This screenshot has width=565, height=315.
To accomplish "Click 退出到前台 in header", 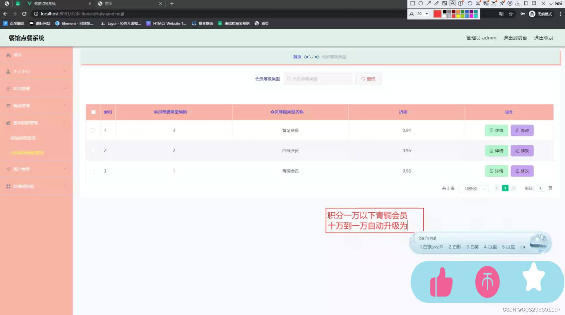I will (515, 38).
